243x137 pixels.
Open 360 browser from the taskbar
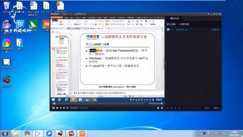point(27,134)
